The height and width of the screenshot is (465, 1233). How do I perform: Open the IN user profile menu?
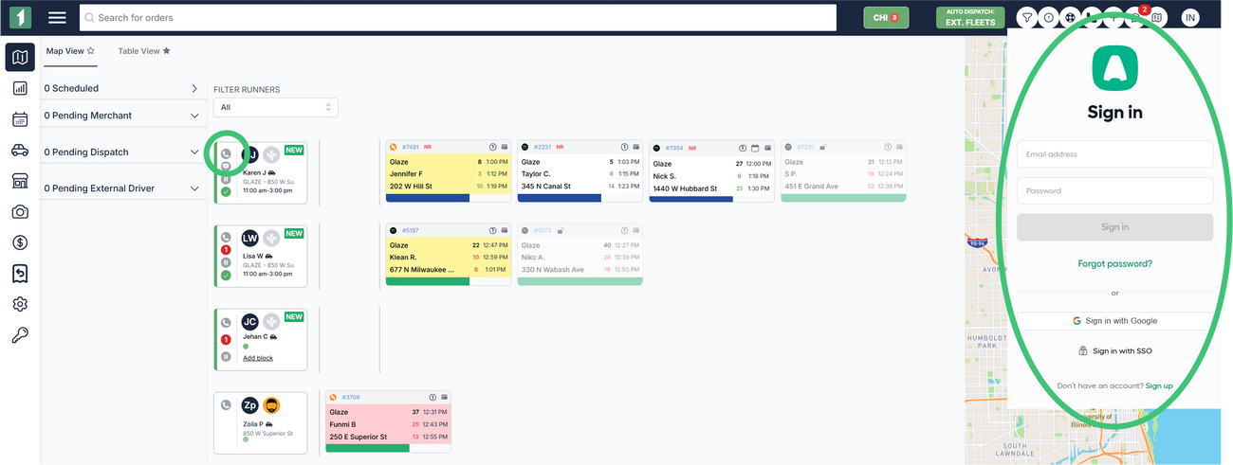coord(1190,17)
